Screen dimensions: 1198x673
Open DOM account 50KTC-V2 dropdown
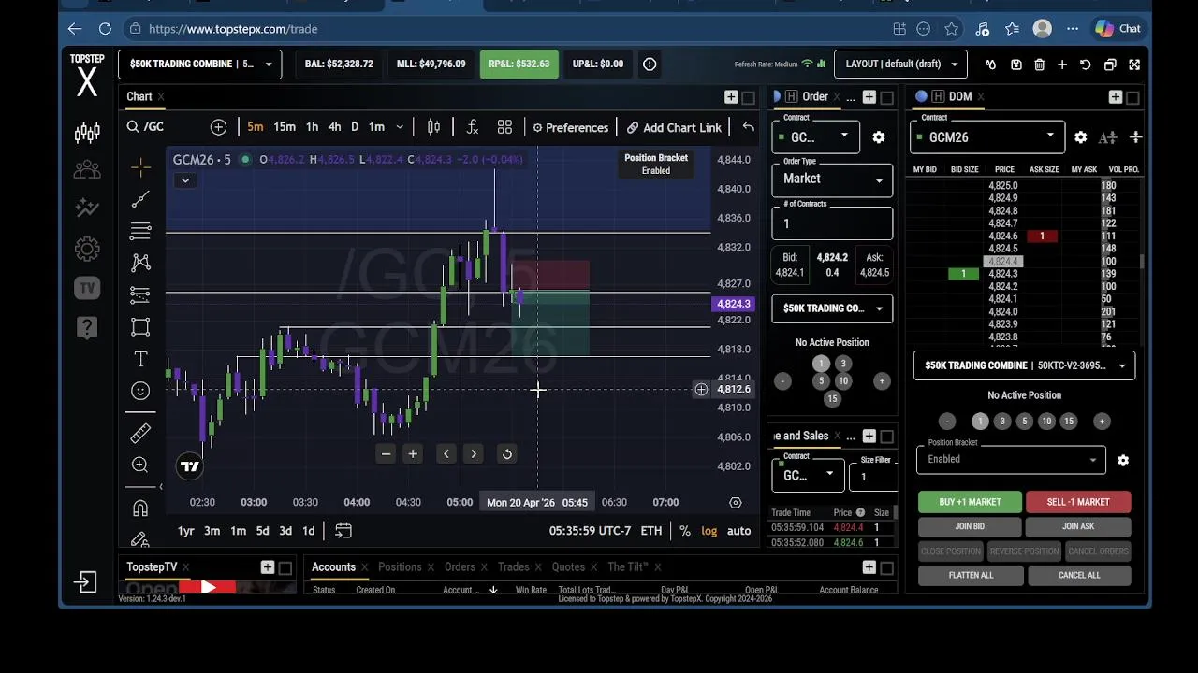click(x=1024, y=365)
